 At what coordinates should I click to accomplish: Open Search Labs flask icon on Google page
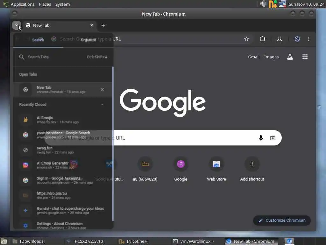point(290,57)
